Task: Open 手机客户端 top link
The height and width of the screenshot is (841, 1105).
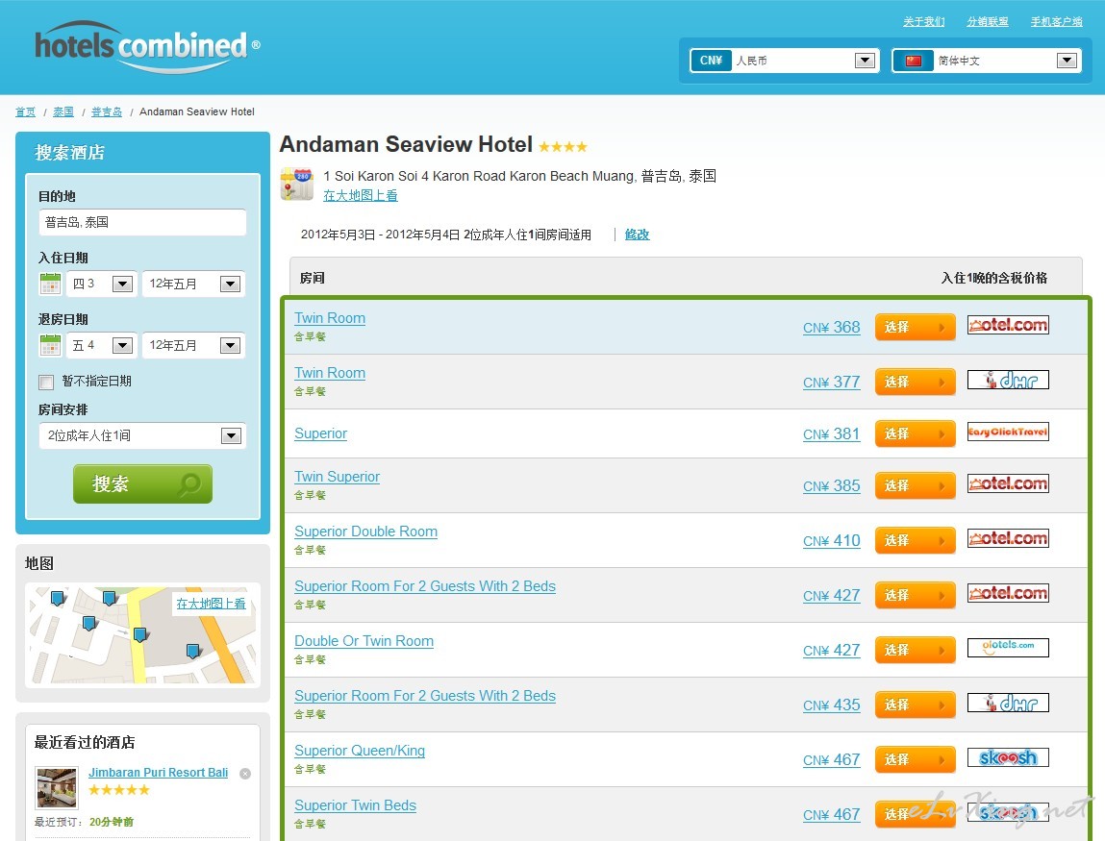Action: click(1056, 22)
